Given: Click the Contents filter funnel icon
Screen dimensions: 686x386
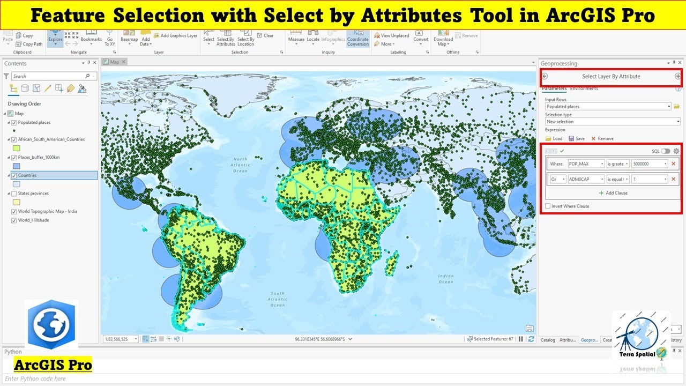Looking at the screenshot, I should (x=6, y=76).
